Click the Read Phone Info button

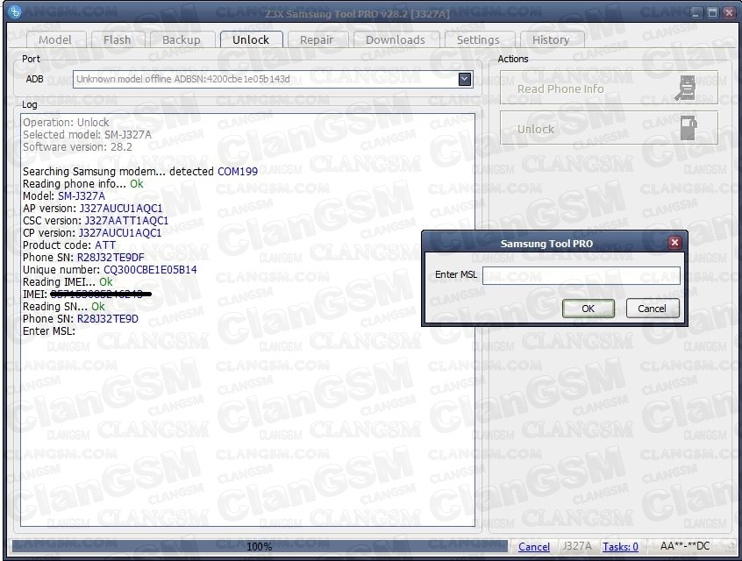[609, 88]
